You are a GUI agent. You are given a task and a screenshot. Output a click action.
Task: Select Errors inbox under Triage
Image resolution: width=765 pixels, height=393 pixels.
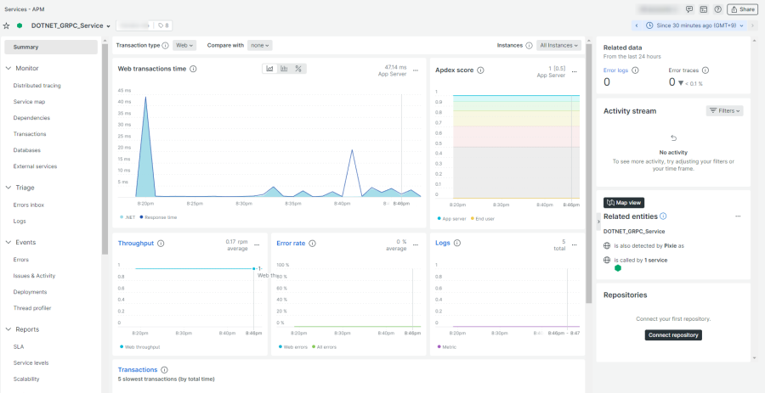tap(29, 205)
